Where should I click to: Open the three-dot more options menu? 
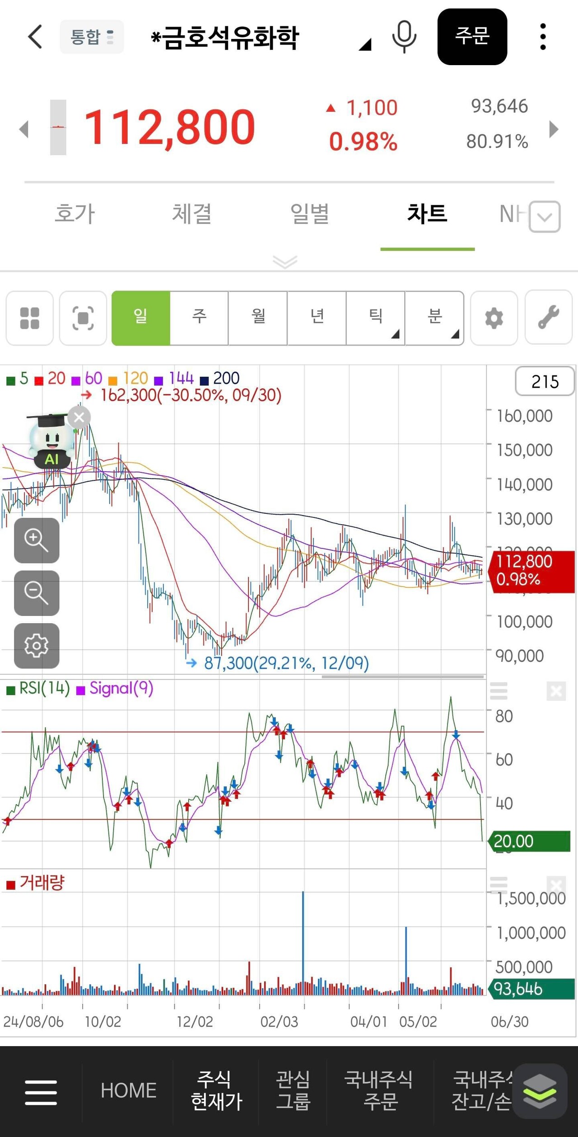(x=543, y=37)
